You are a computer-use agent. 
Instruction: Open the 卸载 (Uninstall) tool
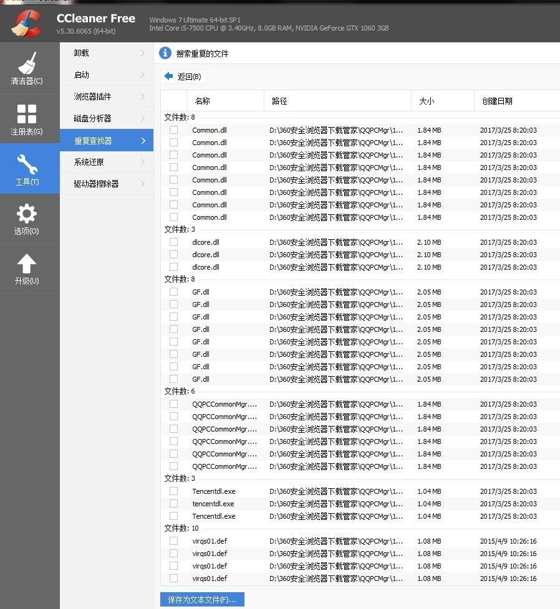(107, 53)
